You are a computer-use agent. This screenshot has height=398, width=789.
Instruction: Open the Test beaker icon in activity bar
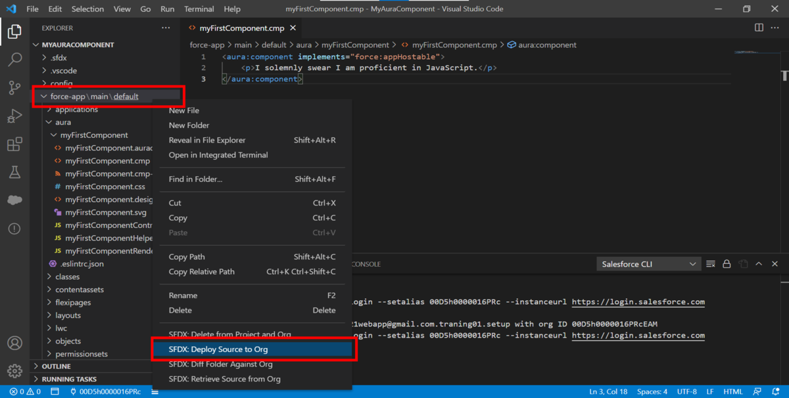[x=14, y=173]
